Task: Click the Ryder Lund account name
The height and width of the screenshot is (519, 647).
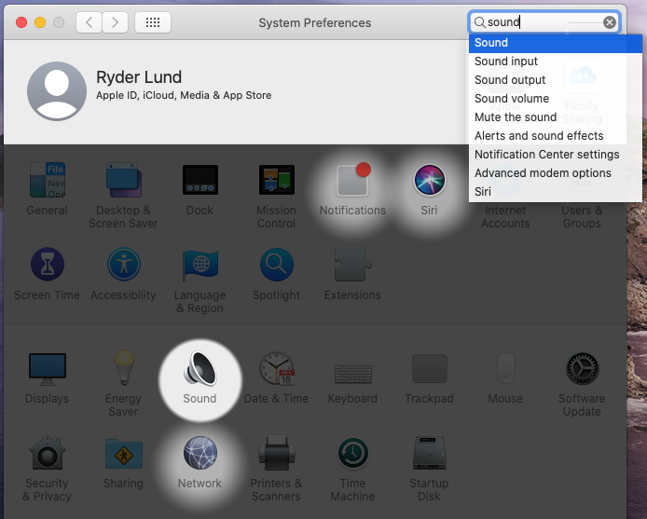Action: (x=139, y=77)
